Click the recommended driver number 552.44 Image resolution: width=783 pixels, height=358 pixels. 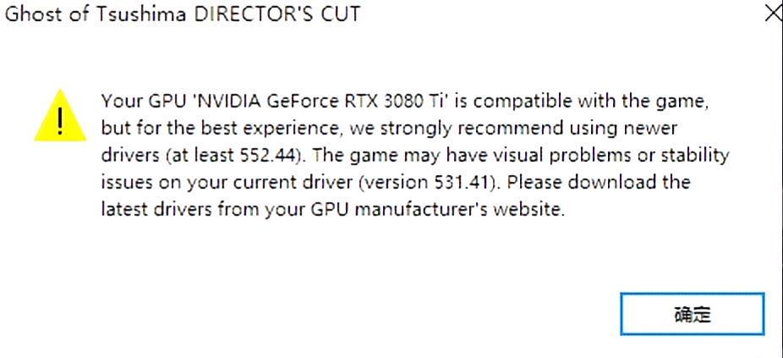[x=266, y=156]
